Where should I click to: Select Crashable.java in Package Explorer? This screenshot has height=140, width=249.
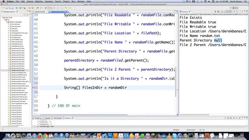(x=17, y=35)
